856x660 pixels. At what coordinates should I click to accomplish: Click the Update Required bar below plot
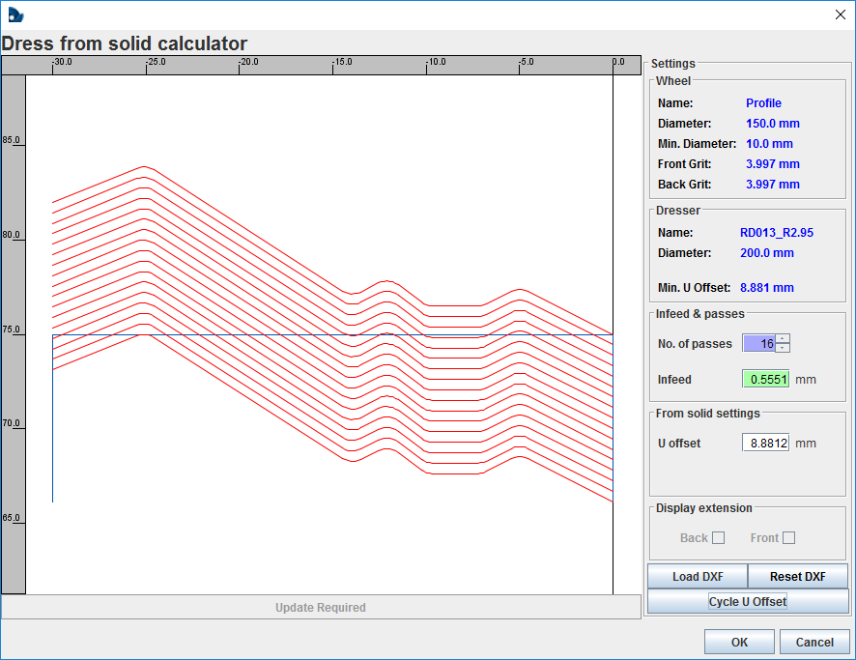(x=320, y=608)
